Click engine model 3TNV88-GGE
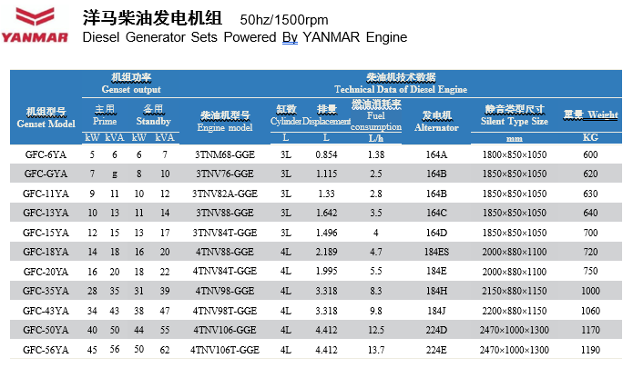This screenshot has height=368, width=633. coord(225,213)
